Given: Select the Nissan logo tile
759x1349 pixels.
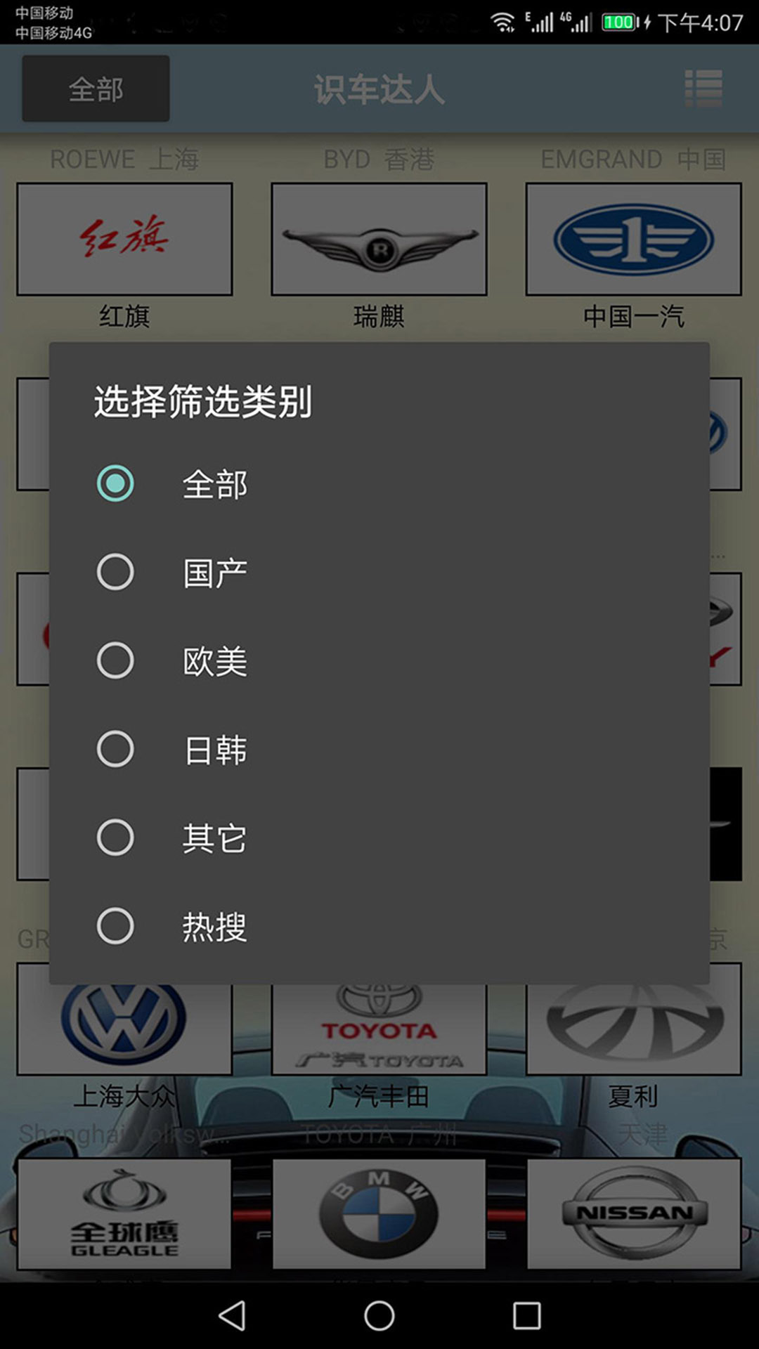Looking at the screenshot, I should (634, 1213).
